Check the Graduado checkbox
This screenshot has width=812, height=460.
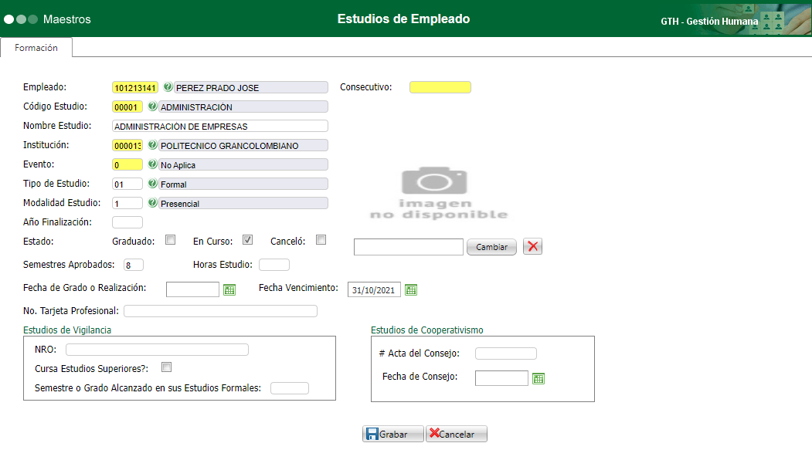coord(169,239)
